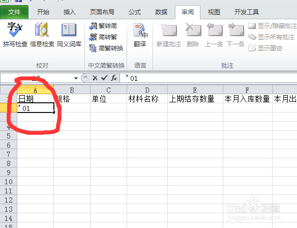
Task: Toggle 显示所有批注
Action: [271, 37]
